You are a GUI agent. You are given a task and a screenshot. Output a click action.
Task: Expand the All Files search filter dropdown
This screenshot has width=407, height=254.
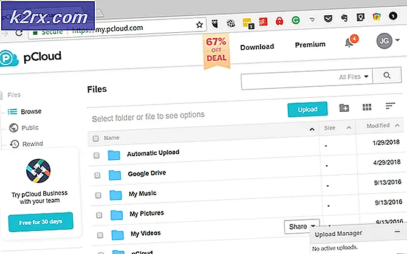[354, 77]
